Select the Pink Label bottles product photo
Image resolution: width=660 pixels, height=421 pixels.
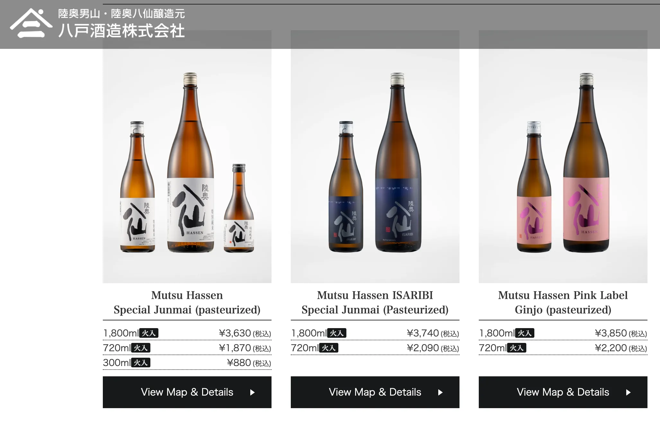pyautogui.click(x=563, y=157)
